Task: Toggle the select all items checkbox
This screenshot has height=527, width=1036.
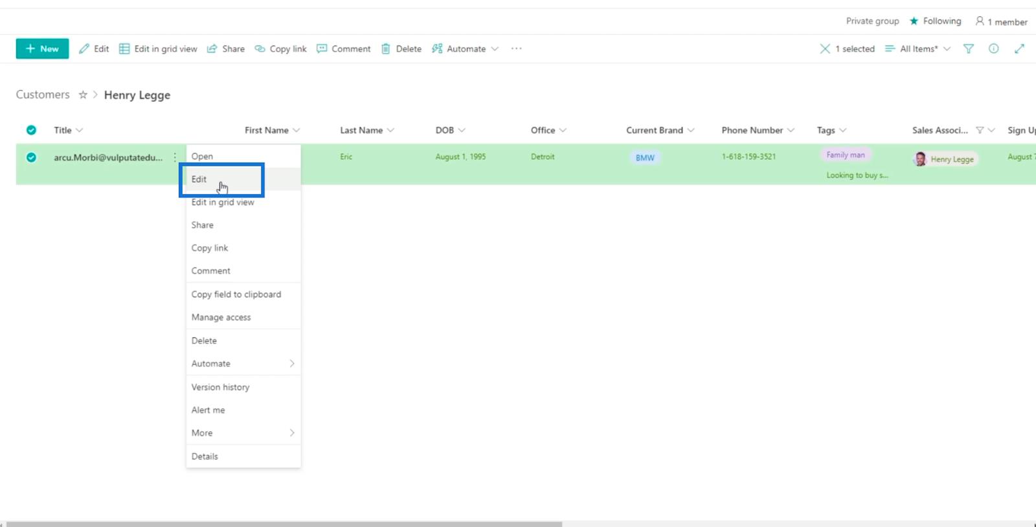Action: 31,130
